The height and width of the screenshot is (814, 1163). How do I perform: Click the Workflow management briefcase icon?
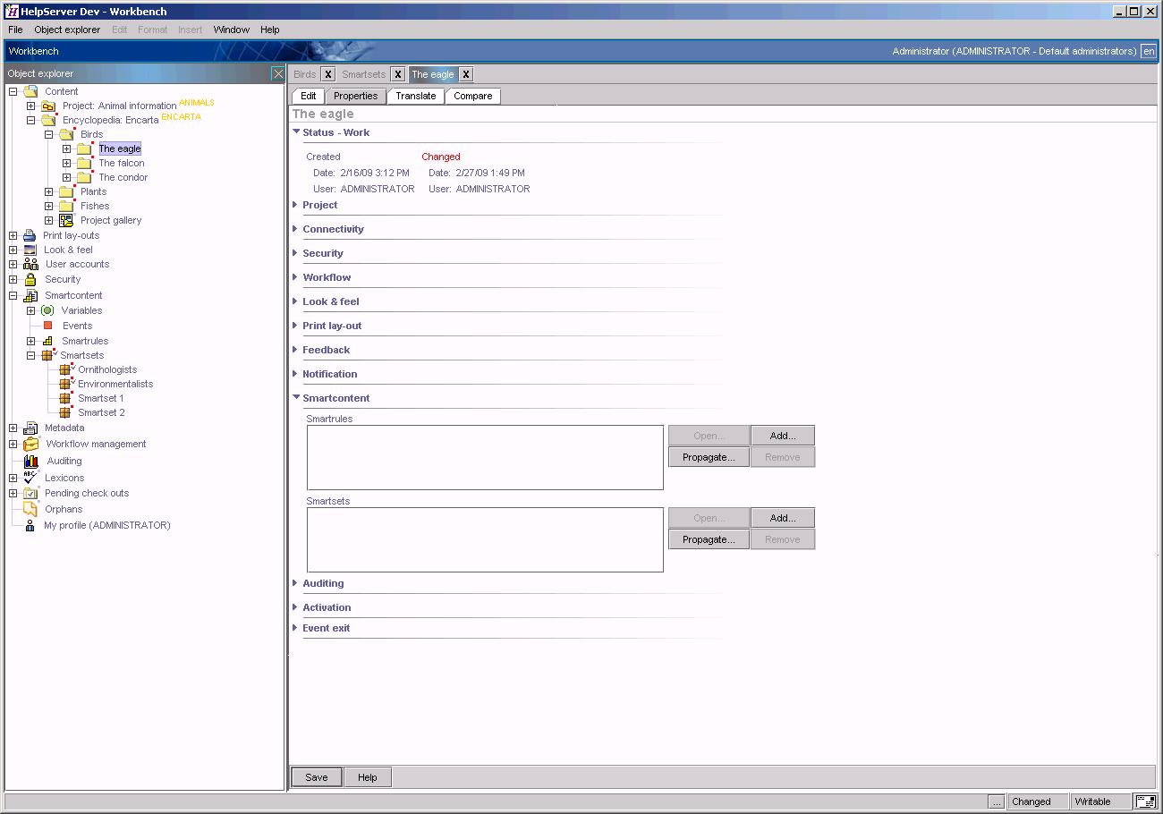point(31,444)
